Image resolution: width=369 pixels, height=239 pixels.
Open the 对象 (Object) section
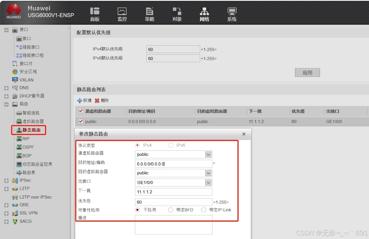pos(177,14)
